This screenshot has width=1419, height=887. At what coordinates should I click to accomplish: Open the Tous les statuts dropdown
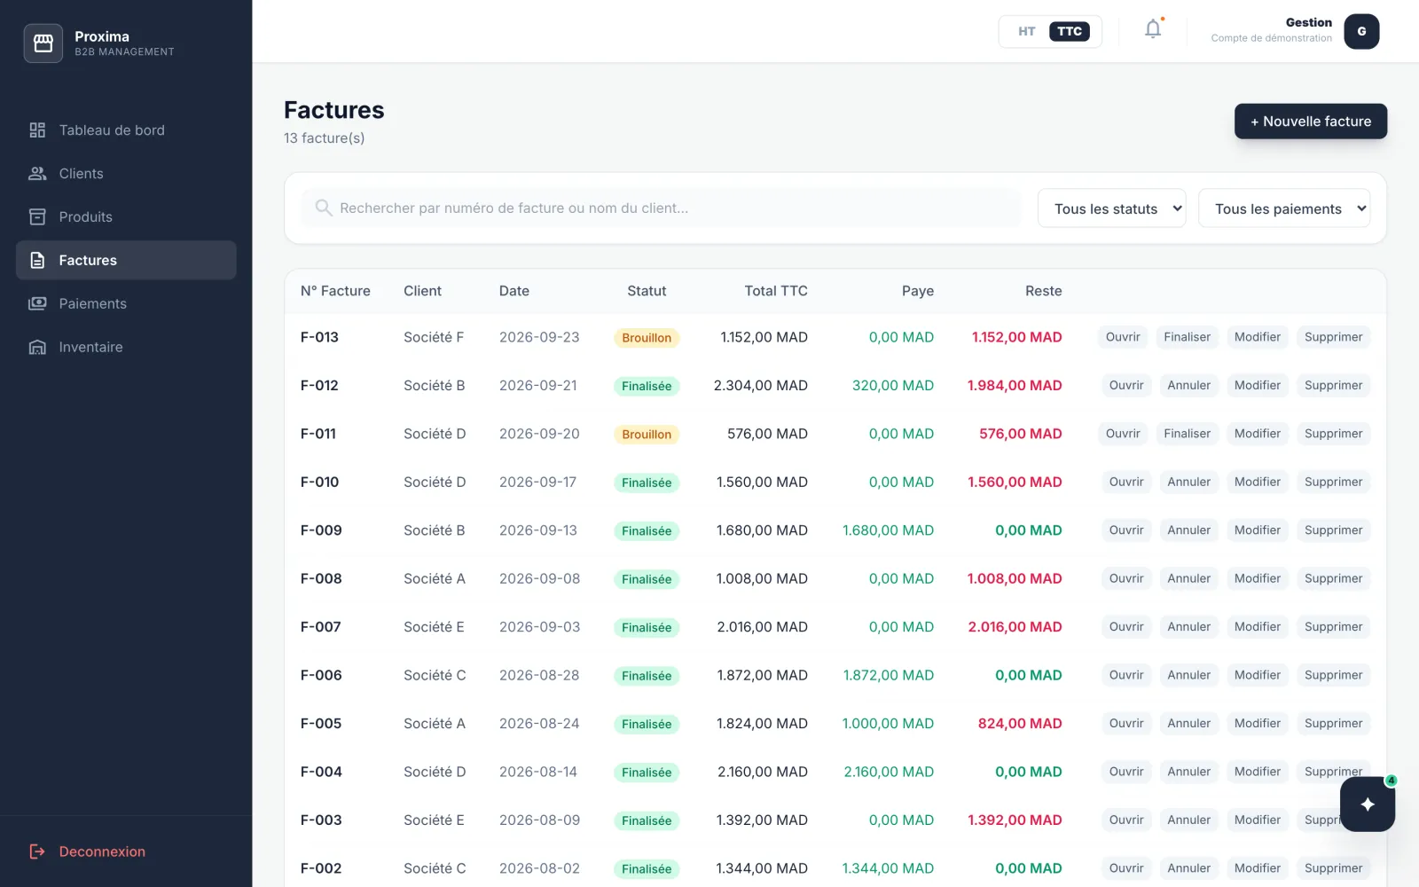click(1111, 208)
